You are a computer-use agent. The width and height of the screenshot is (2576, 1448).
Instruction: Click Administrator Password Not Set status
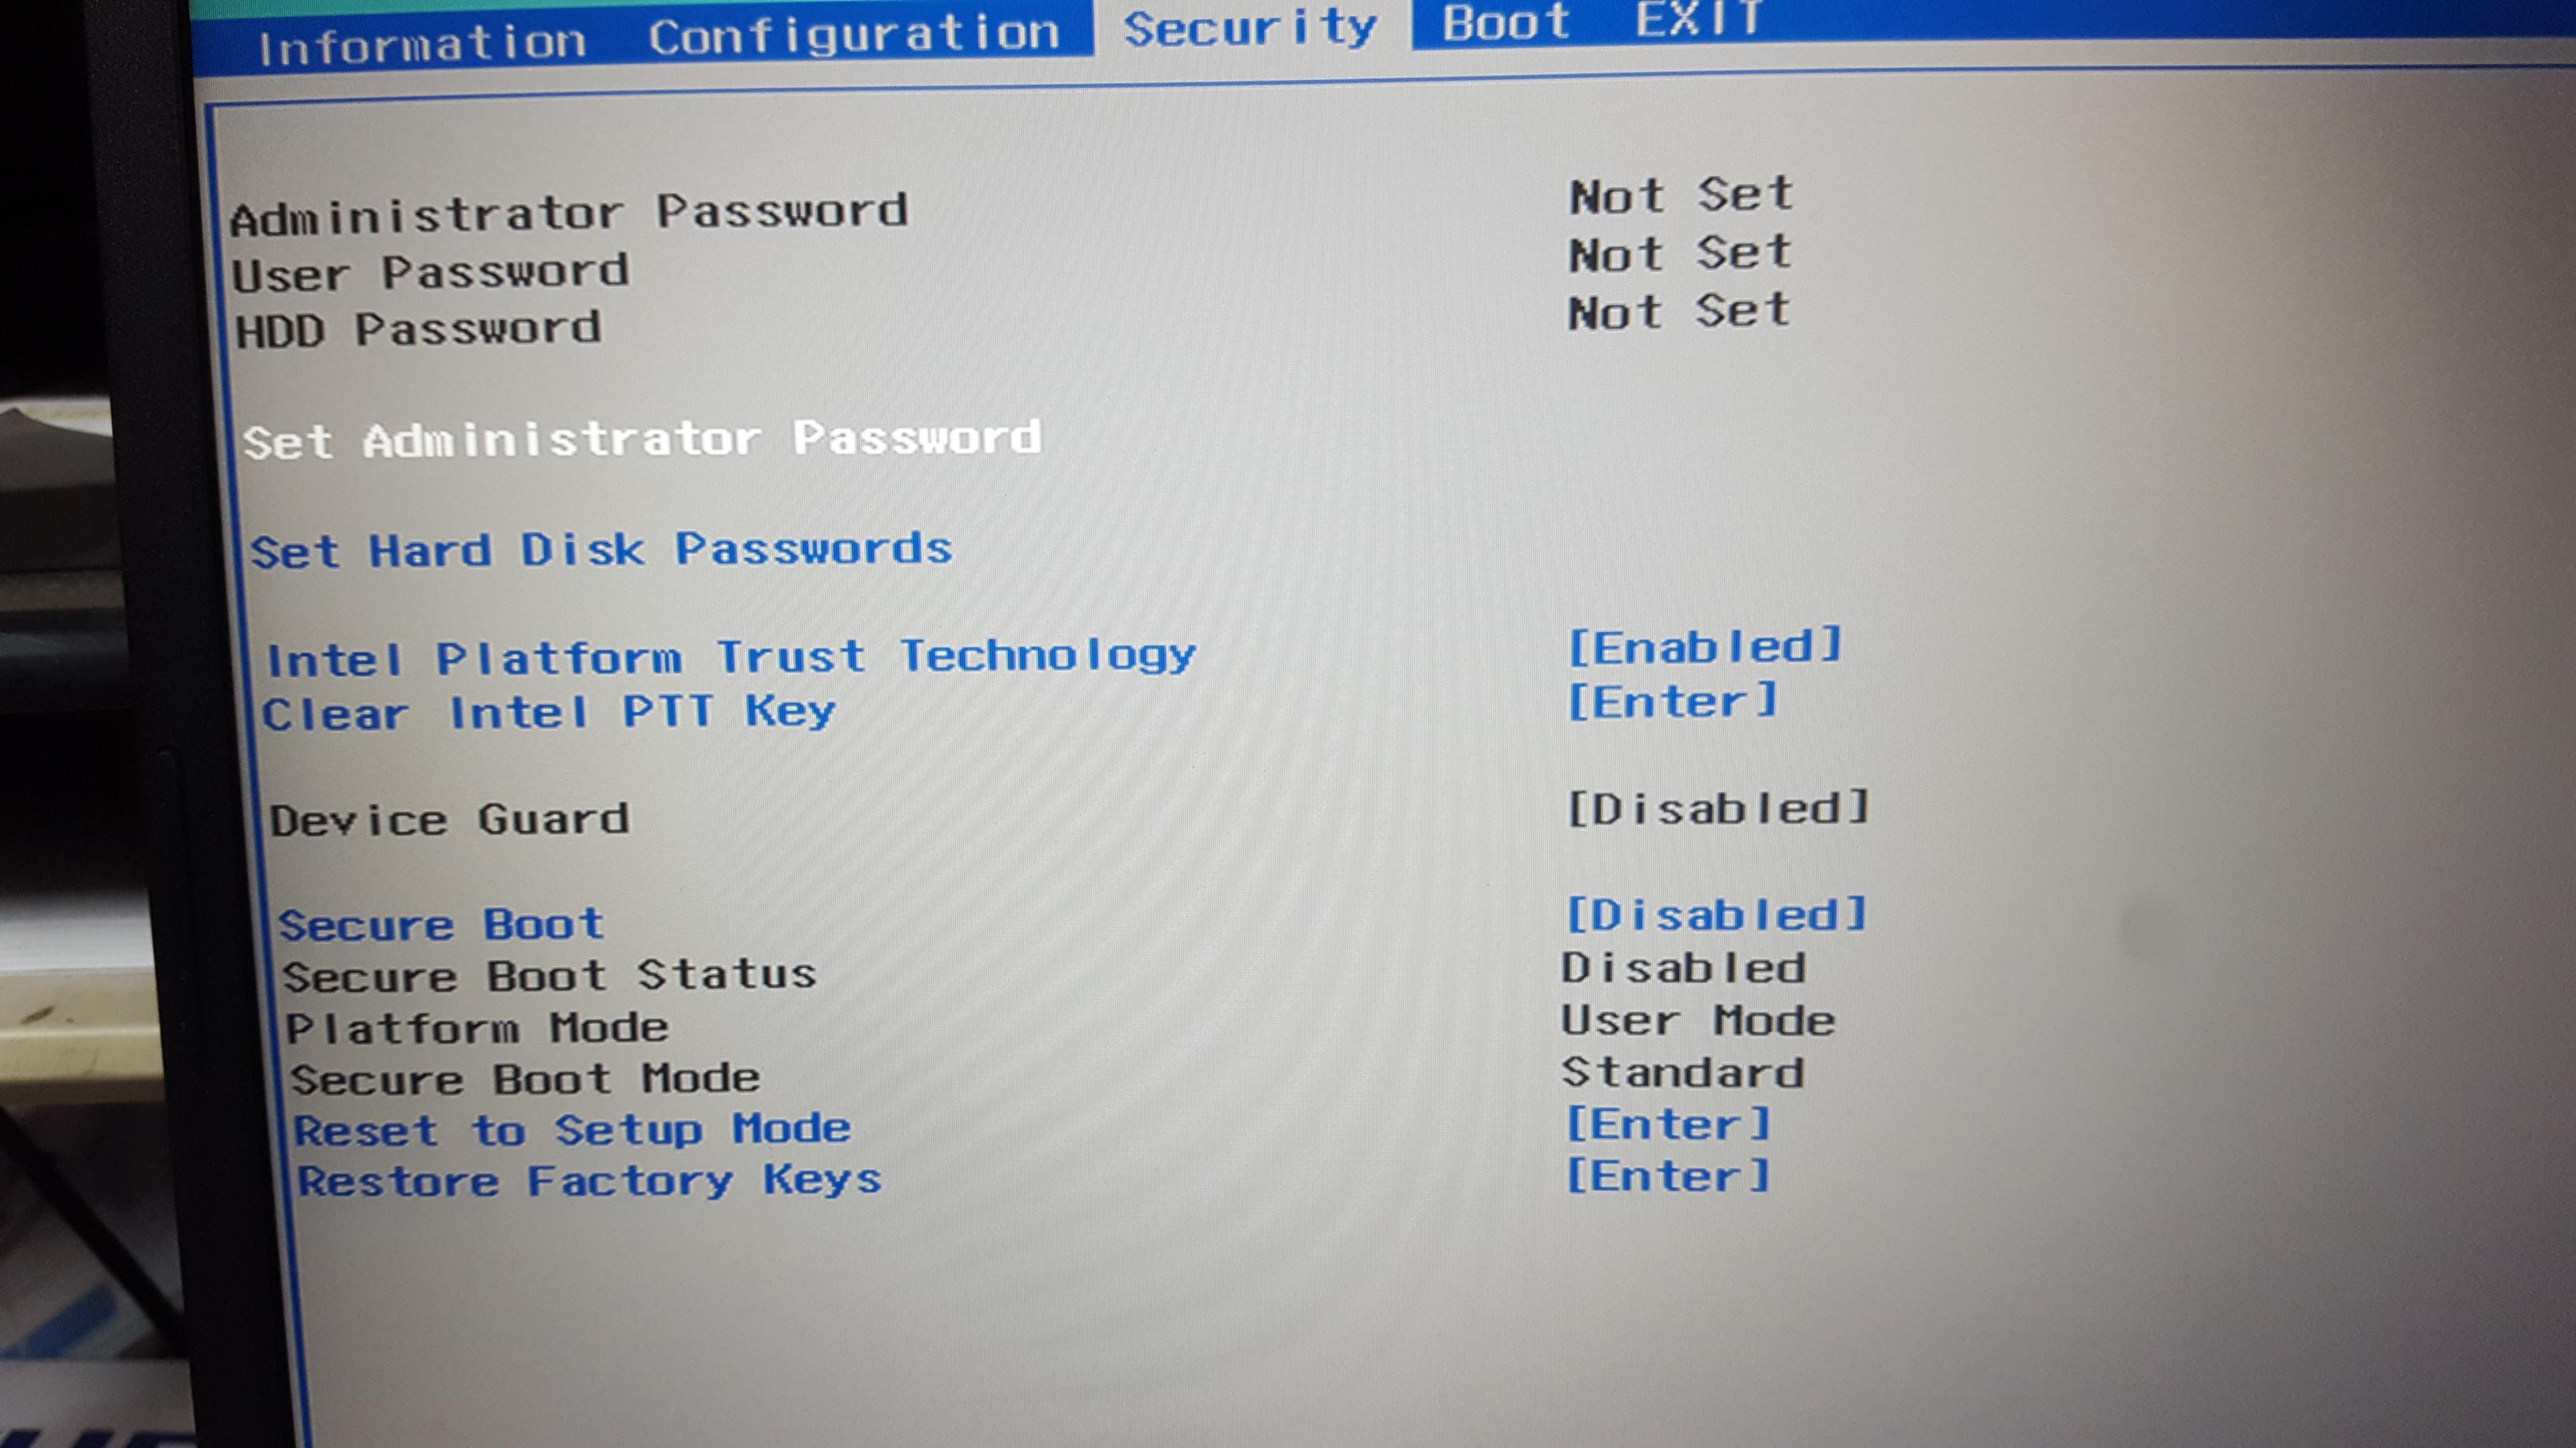point(1680,195)
